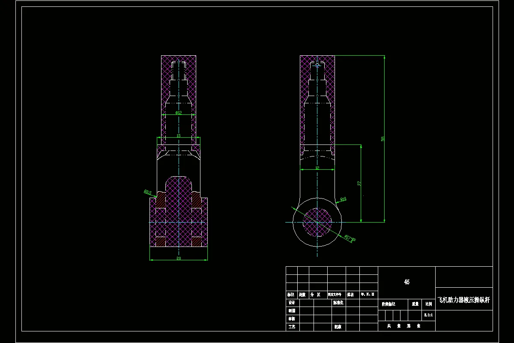Select the '审核' cell in title block
The image size is (514, 343).
point(292,319)
